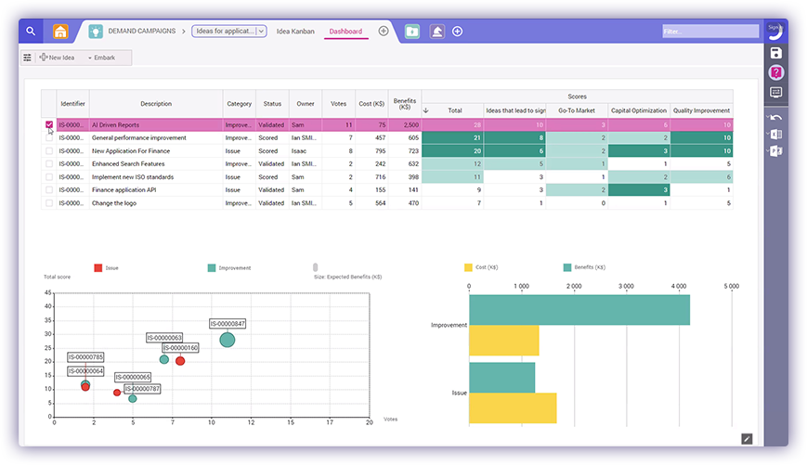Viewport: 807px width, 465px height.
Task: Click the Undo arrow icon
Action: [776, 117]
